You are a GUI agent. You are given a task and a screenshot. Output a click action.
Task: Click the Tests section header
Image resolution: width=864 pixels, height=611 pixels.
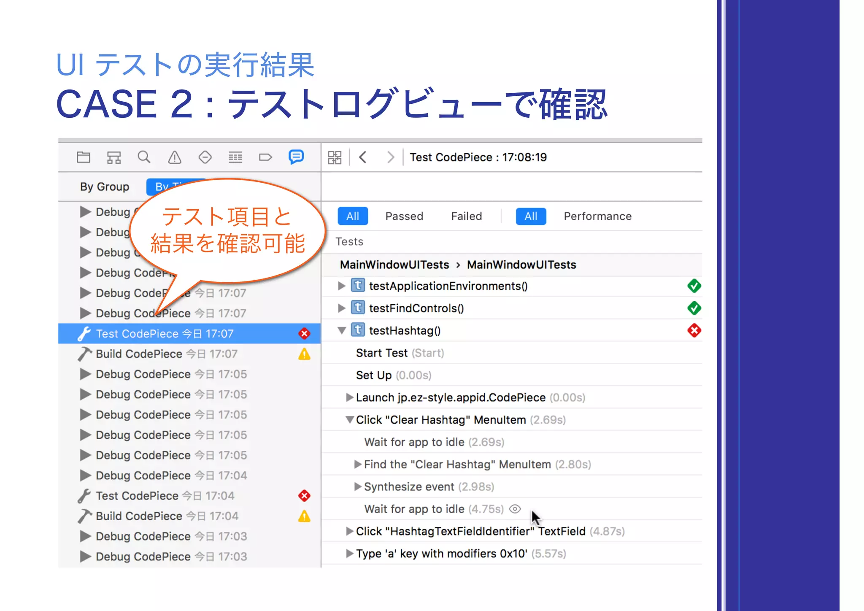349,241
